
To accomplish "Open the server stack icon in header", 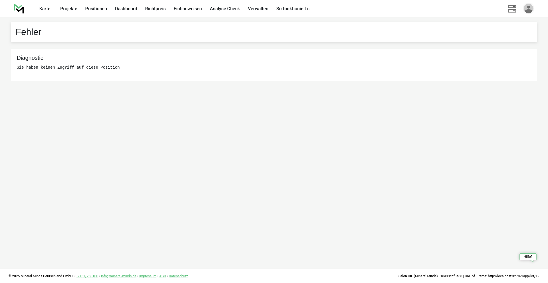I will pyautogui.click(x=512, y=9).
